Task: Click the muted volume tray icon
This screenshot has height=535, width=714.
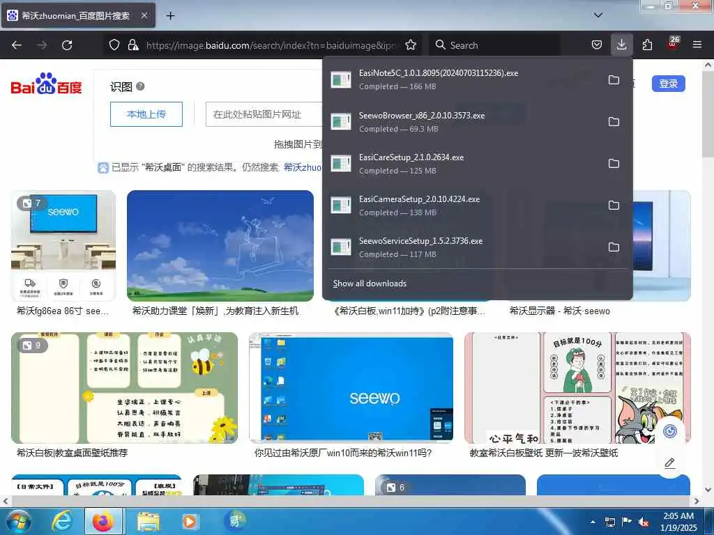Action: point(644,522)
